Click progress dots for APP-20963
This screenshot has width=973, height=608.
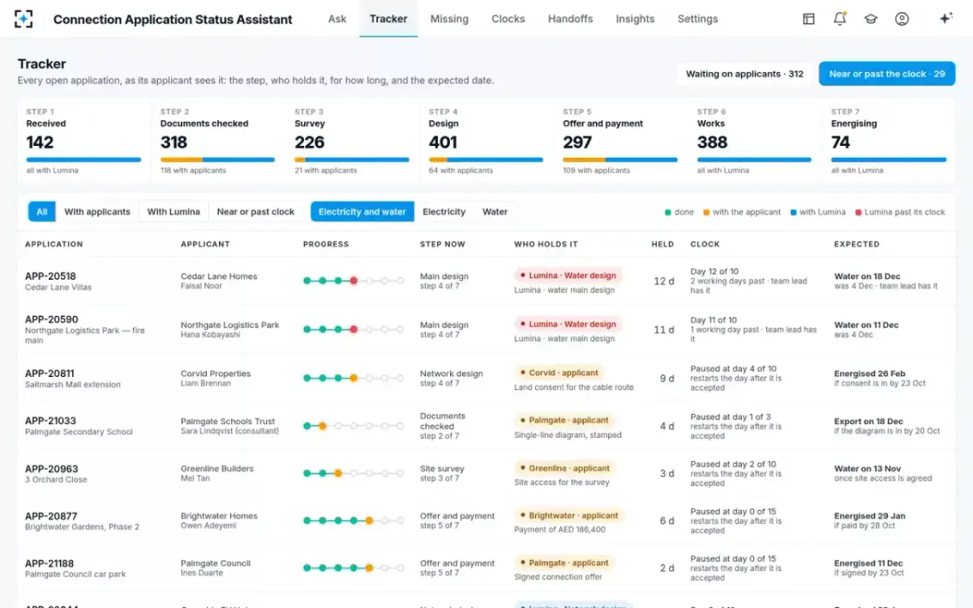(x=354, y=473)
